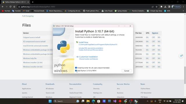Click the share page icon in address bar
This screenshot has width=186, height=104.
pos(153,7)
